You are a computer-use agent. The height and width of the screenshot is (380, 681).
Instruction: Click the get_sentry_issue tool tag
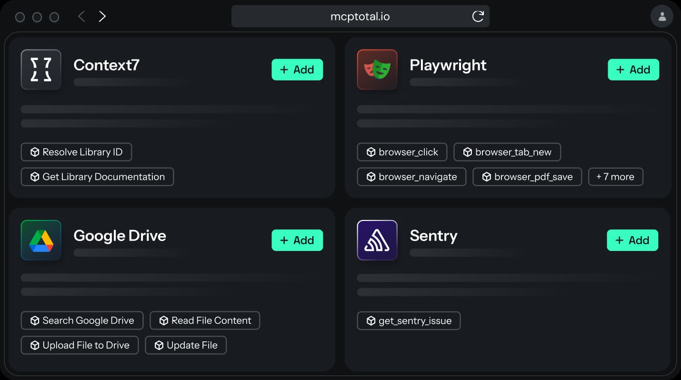pos(408,321)
